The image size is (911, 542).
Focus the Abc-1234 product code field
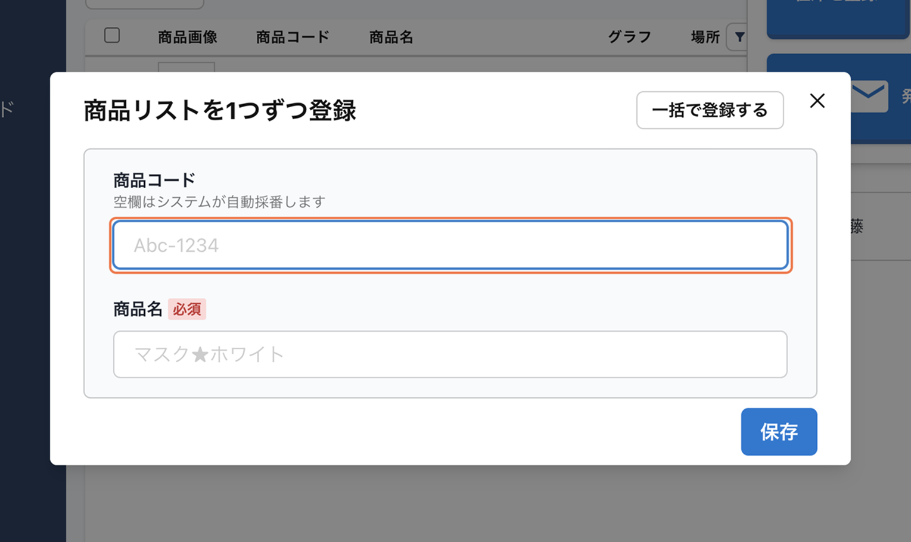coord(450,245)
